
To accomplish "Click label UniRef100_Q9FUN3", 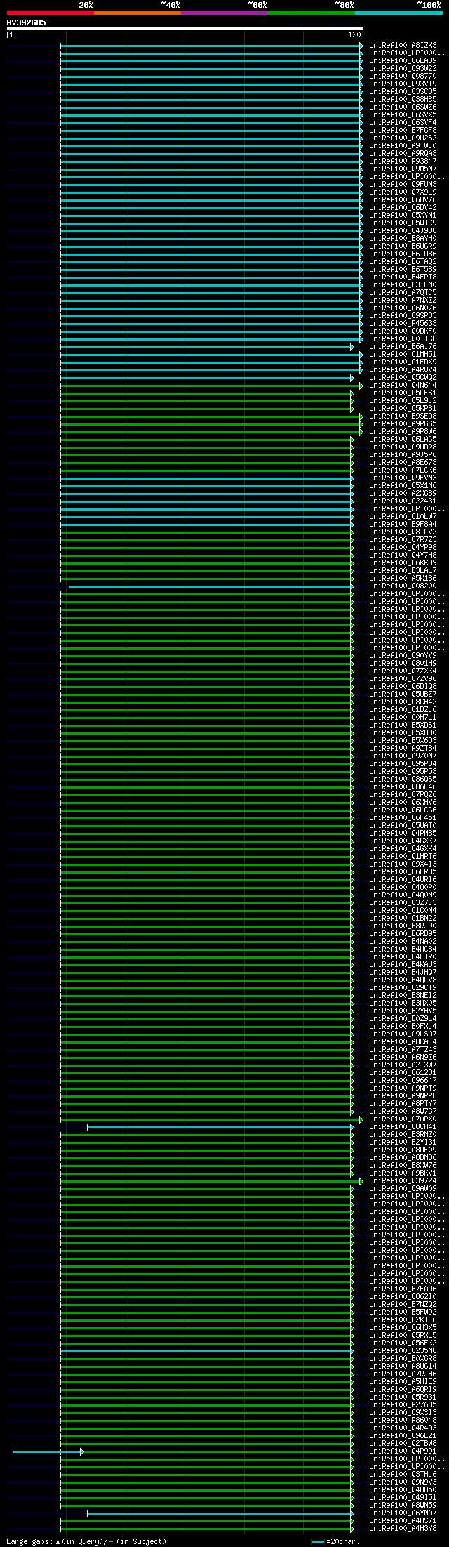I will pyautogui.click(x=403, y=185).
